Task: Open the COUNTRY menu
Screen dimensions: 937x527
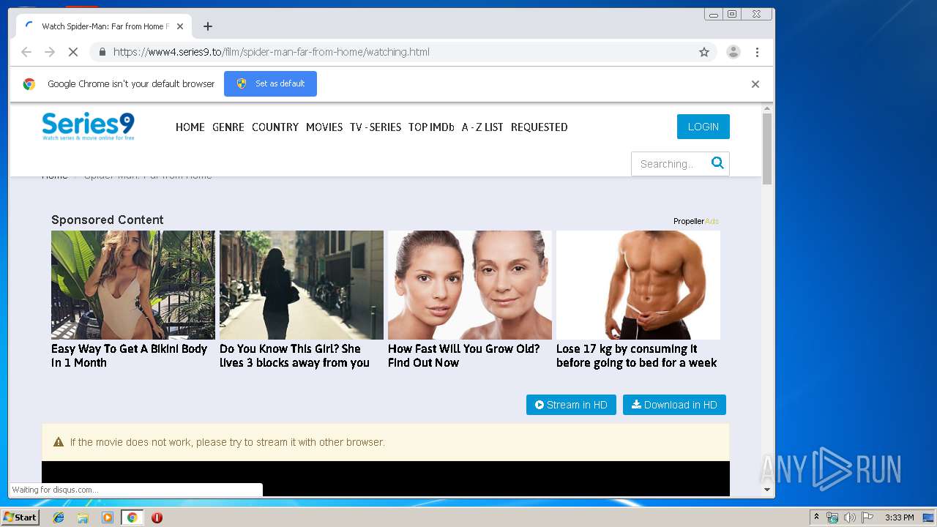Action: (275, 127)
